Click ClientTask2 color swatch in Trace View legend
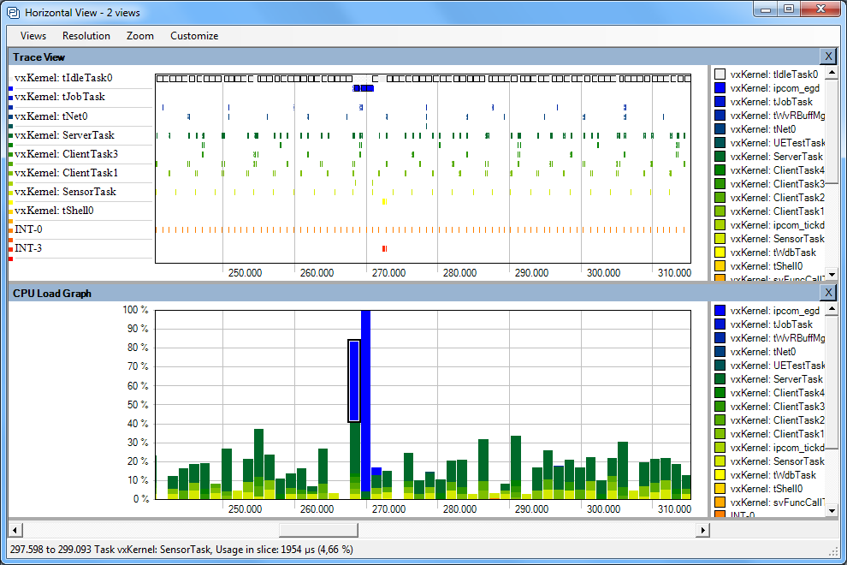The image size is (847, 565). (x=720, y=198)
